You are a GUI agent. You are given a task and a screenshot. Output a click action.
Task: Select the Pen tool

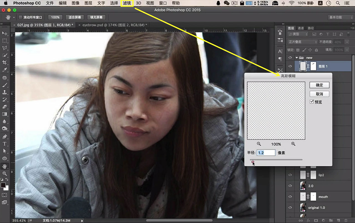point(4,136)
